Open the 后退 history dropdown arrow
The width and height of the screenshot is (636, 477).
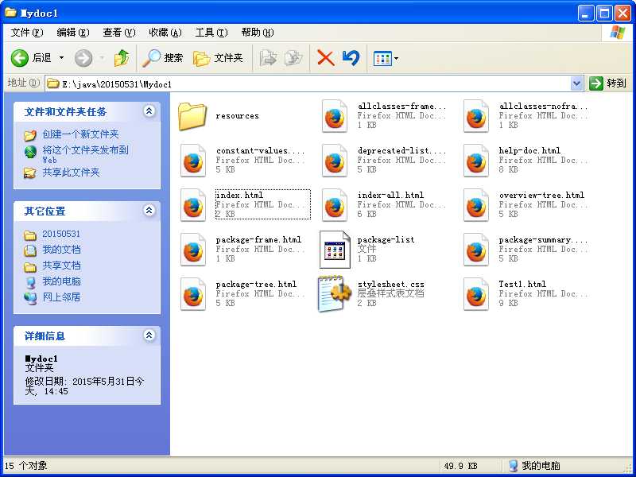point(61,58)
